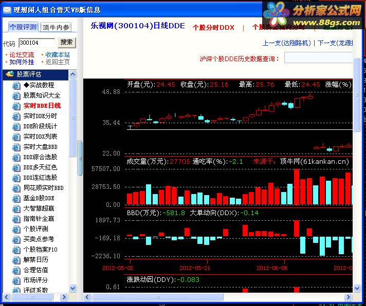Open 股票知识大全 entry

coord(42,95)
